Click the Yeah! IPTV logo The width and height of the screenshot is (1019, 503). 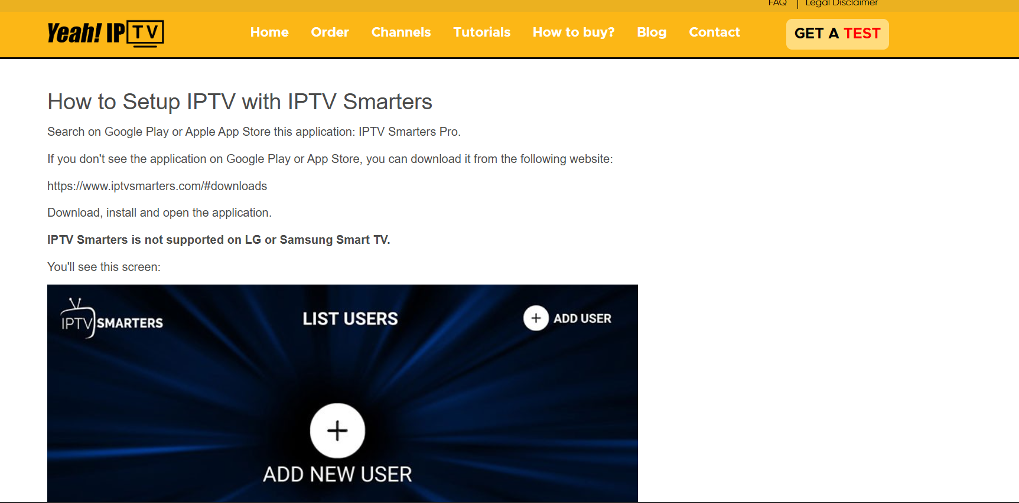coord(106,33)
